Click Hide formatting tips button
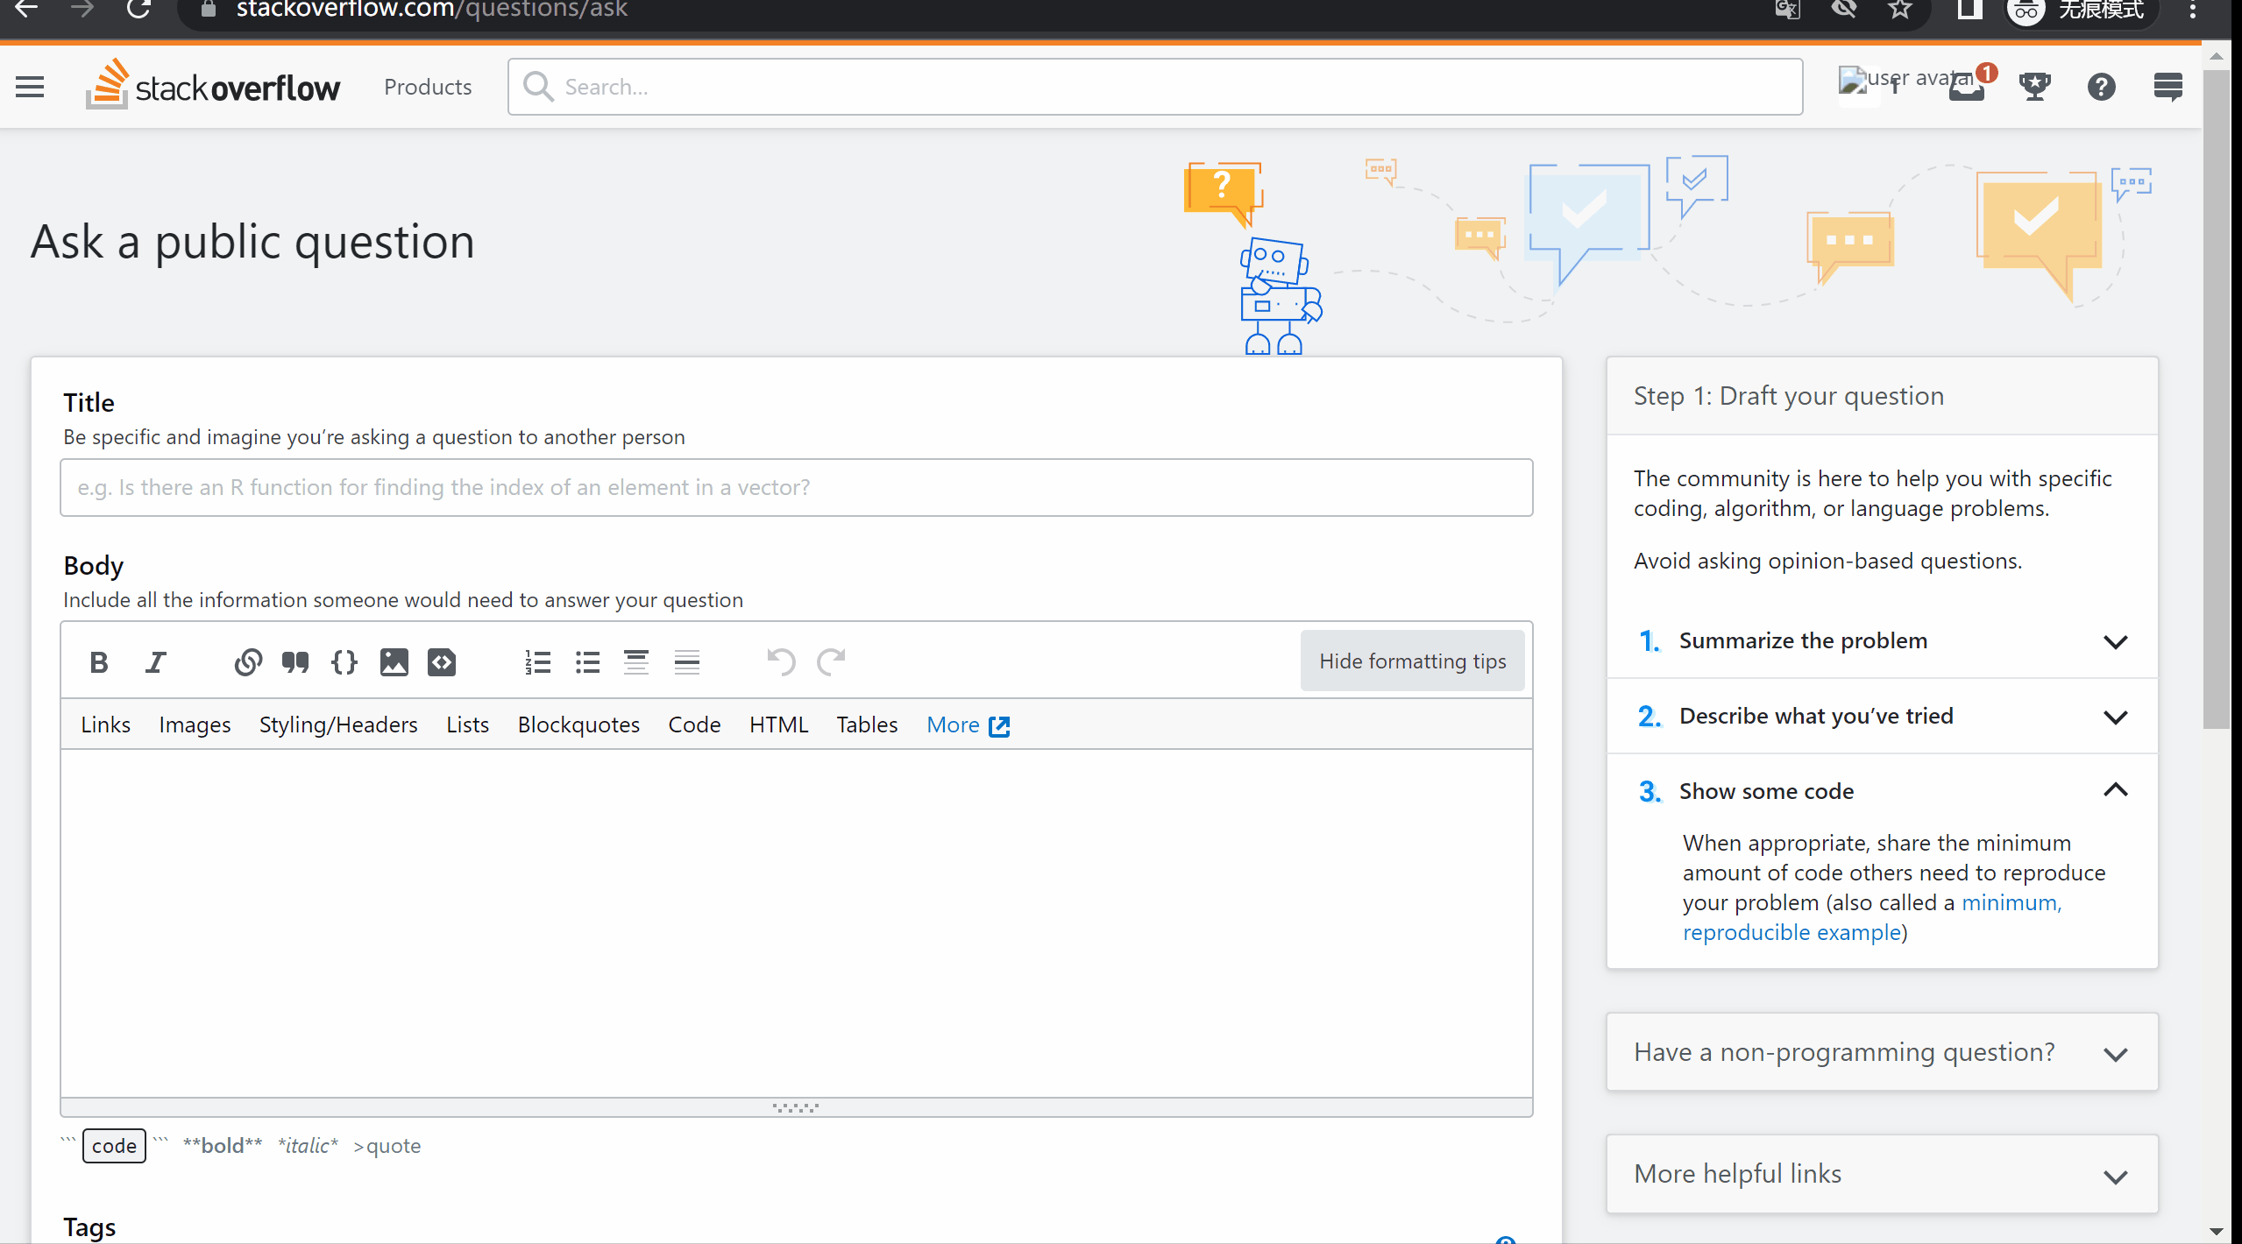Image resolution: width=2242 pixels, height=1244 pixels. pyautogui.click(x=1412, y=661)
